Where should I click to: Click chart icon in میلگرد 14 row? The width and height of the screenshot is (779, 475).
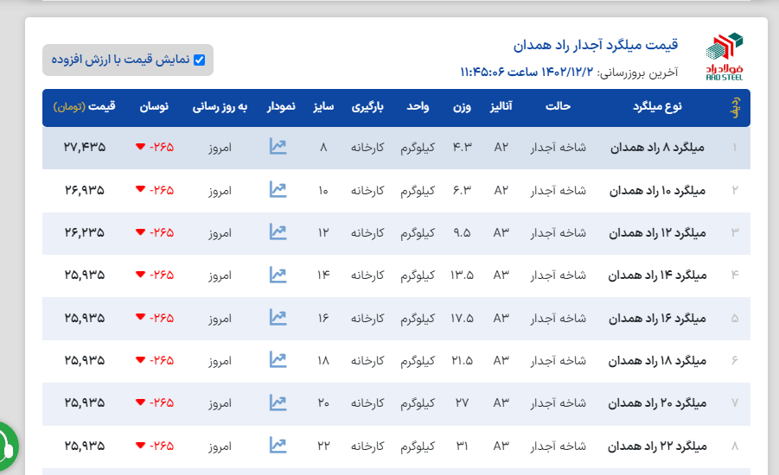pos(278,275)
